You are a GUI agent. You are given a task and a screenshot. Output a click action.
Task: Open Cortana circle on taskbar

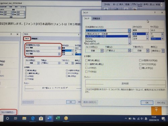tap(7, 118)
